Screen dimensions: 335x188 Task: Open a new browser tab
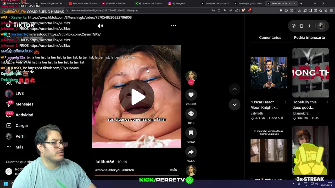[301, 3]
